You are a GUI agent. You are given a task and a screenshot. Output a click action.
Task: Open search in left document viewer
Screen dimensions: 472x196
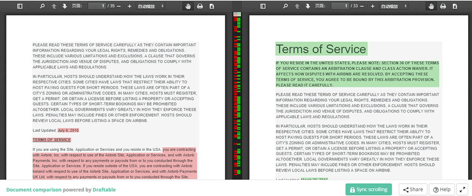click(x=42, y=6)
